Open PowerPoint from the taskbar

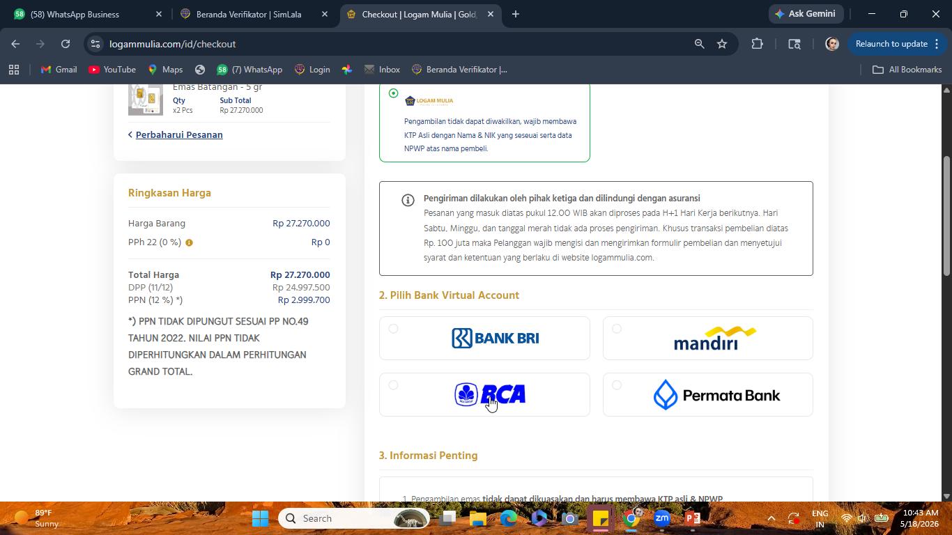pyautogui.click(x=693, y=518)
